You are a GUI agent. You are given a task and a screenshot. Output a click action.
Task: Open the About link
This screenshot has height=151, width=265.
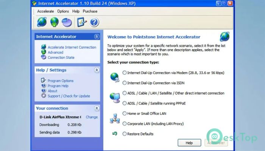click(x=53, y=91)
